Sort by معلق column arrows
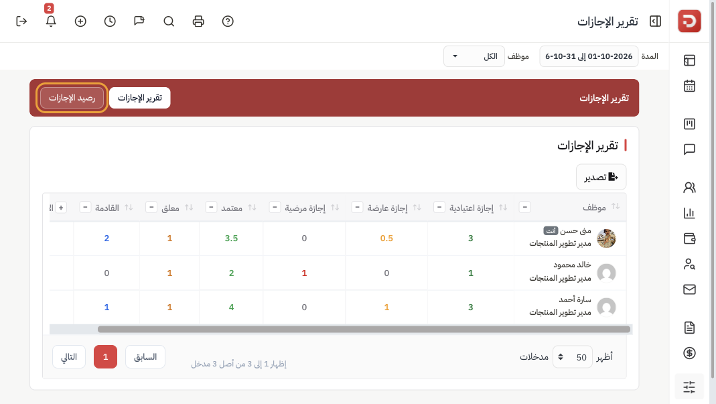 pos(189,208)
